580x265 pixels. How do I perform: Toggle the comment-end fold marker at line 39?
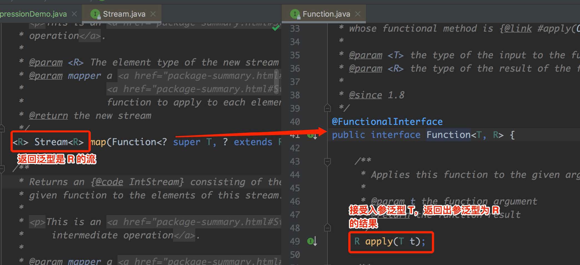tap(327, 108)
